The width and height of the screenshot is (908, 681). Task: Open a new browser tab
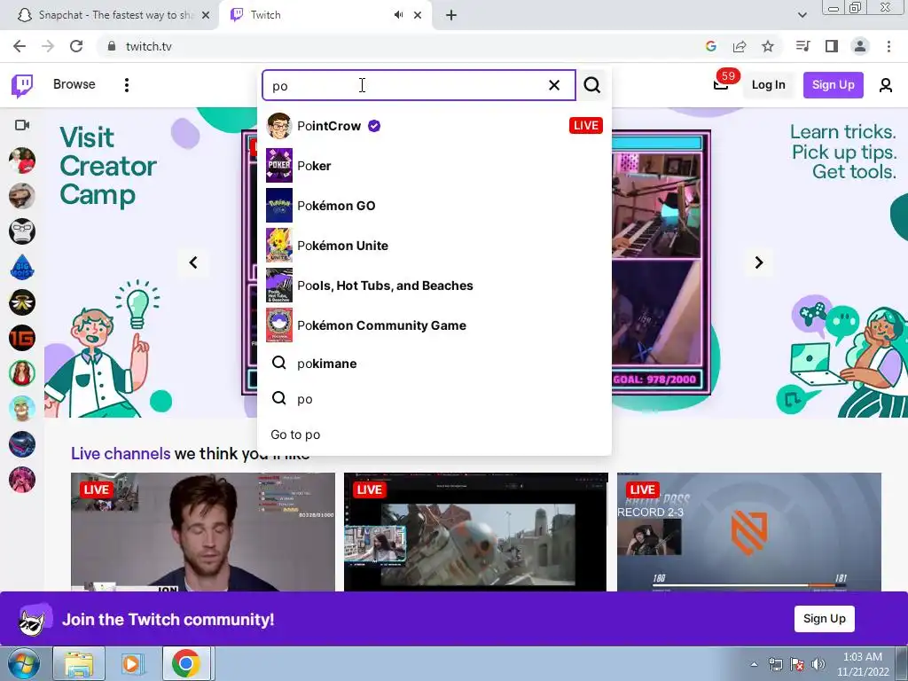pyautogui.click(x=451, y=15)
